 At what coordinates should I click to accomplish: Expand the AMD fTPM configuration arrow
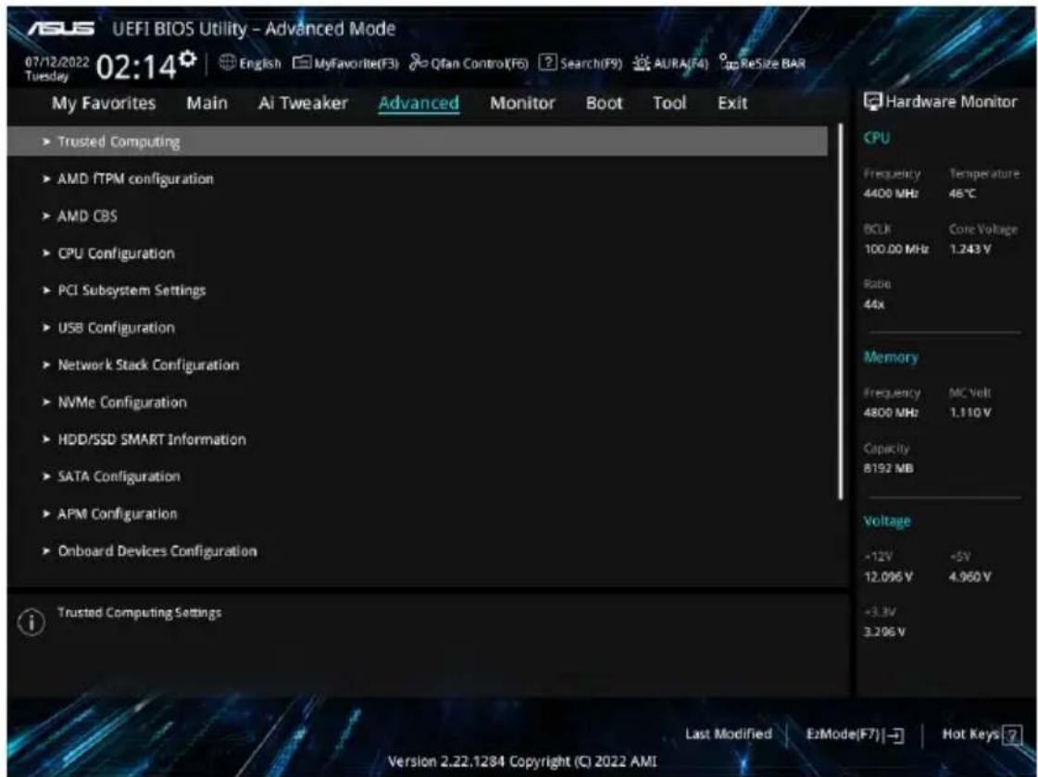46,179
